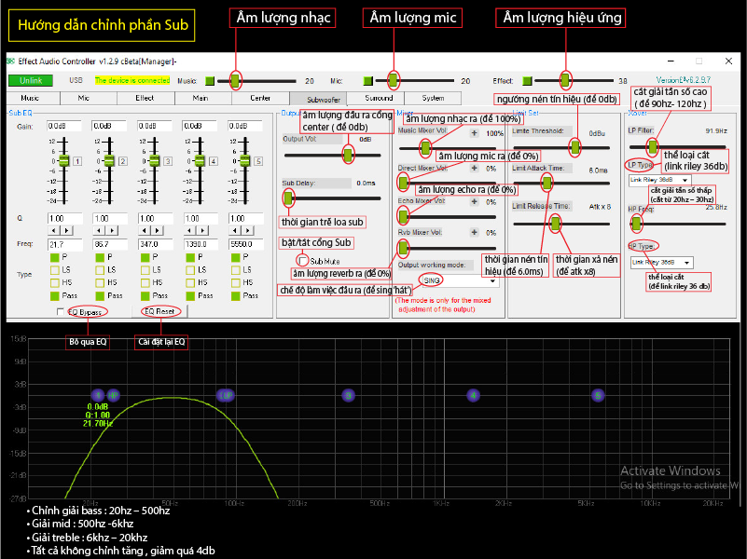
Task: Click the band 3 number button beside its fader
Action: 168,161
